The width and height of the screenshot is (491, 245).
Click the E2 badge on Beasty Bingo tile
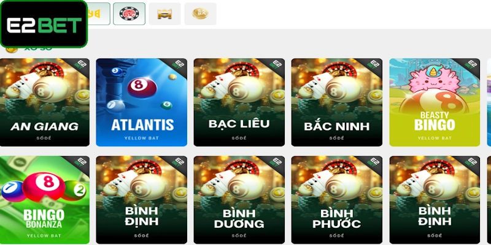[x=471, y=66]
